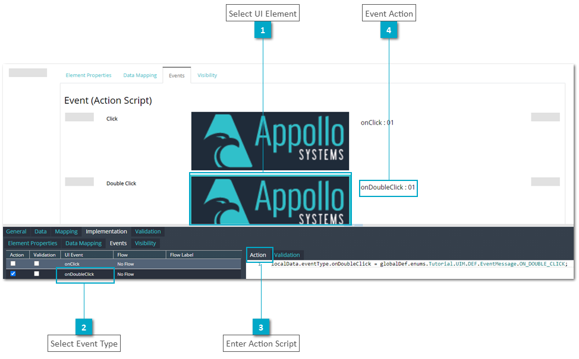579x359 pixels.
Task: Select the onDoubleClick event in the UI Event table
Action: pyautogui.click(x=80, y=274)
